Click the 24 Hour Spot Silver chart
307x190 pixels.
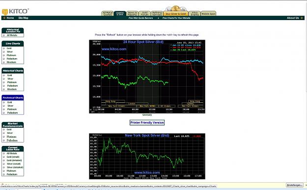tap(147, 76)
